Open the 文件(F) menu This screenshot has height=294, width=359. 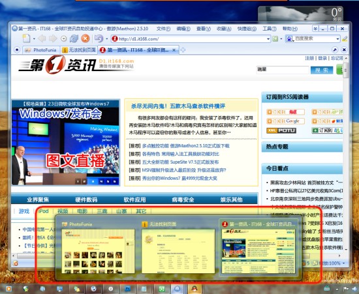point(163,29)
